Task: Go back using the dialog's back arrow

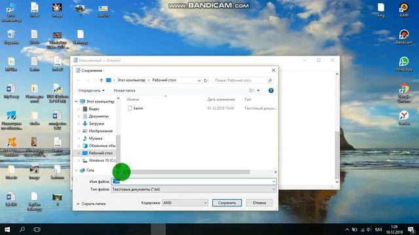Action: point(79,80)
